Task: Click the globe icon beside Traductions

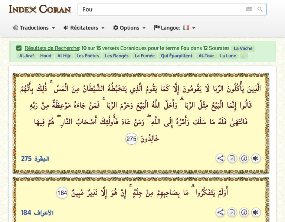Action: tap(16, 28)
